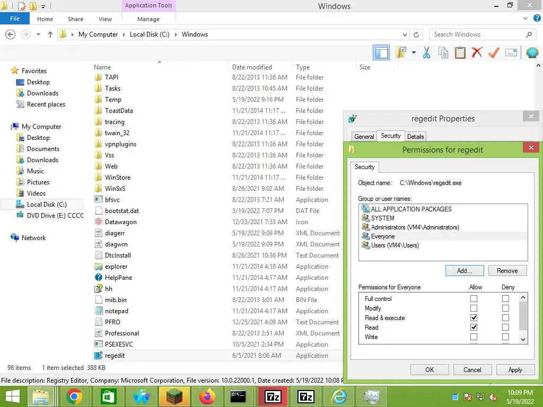
Task: Check Allow for Modify
Action: click(x=474, y=308)
